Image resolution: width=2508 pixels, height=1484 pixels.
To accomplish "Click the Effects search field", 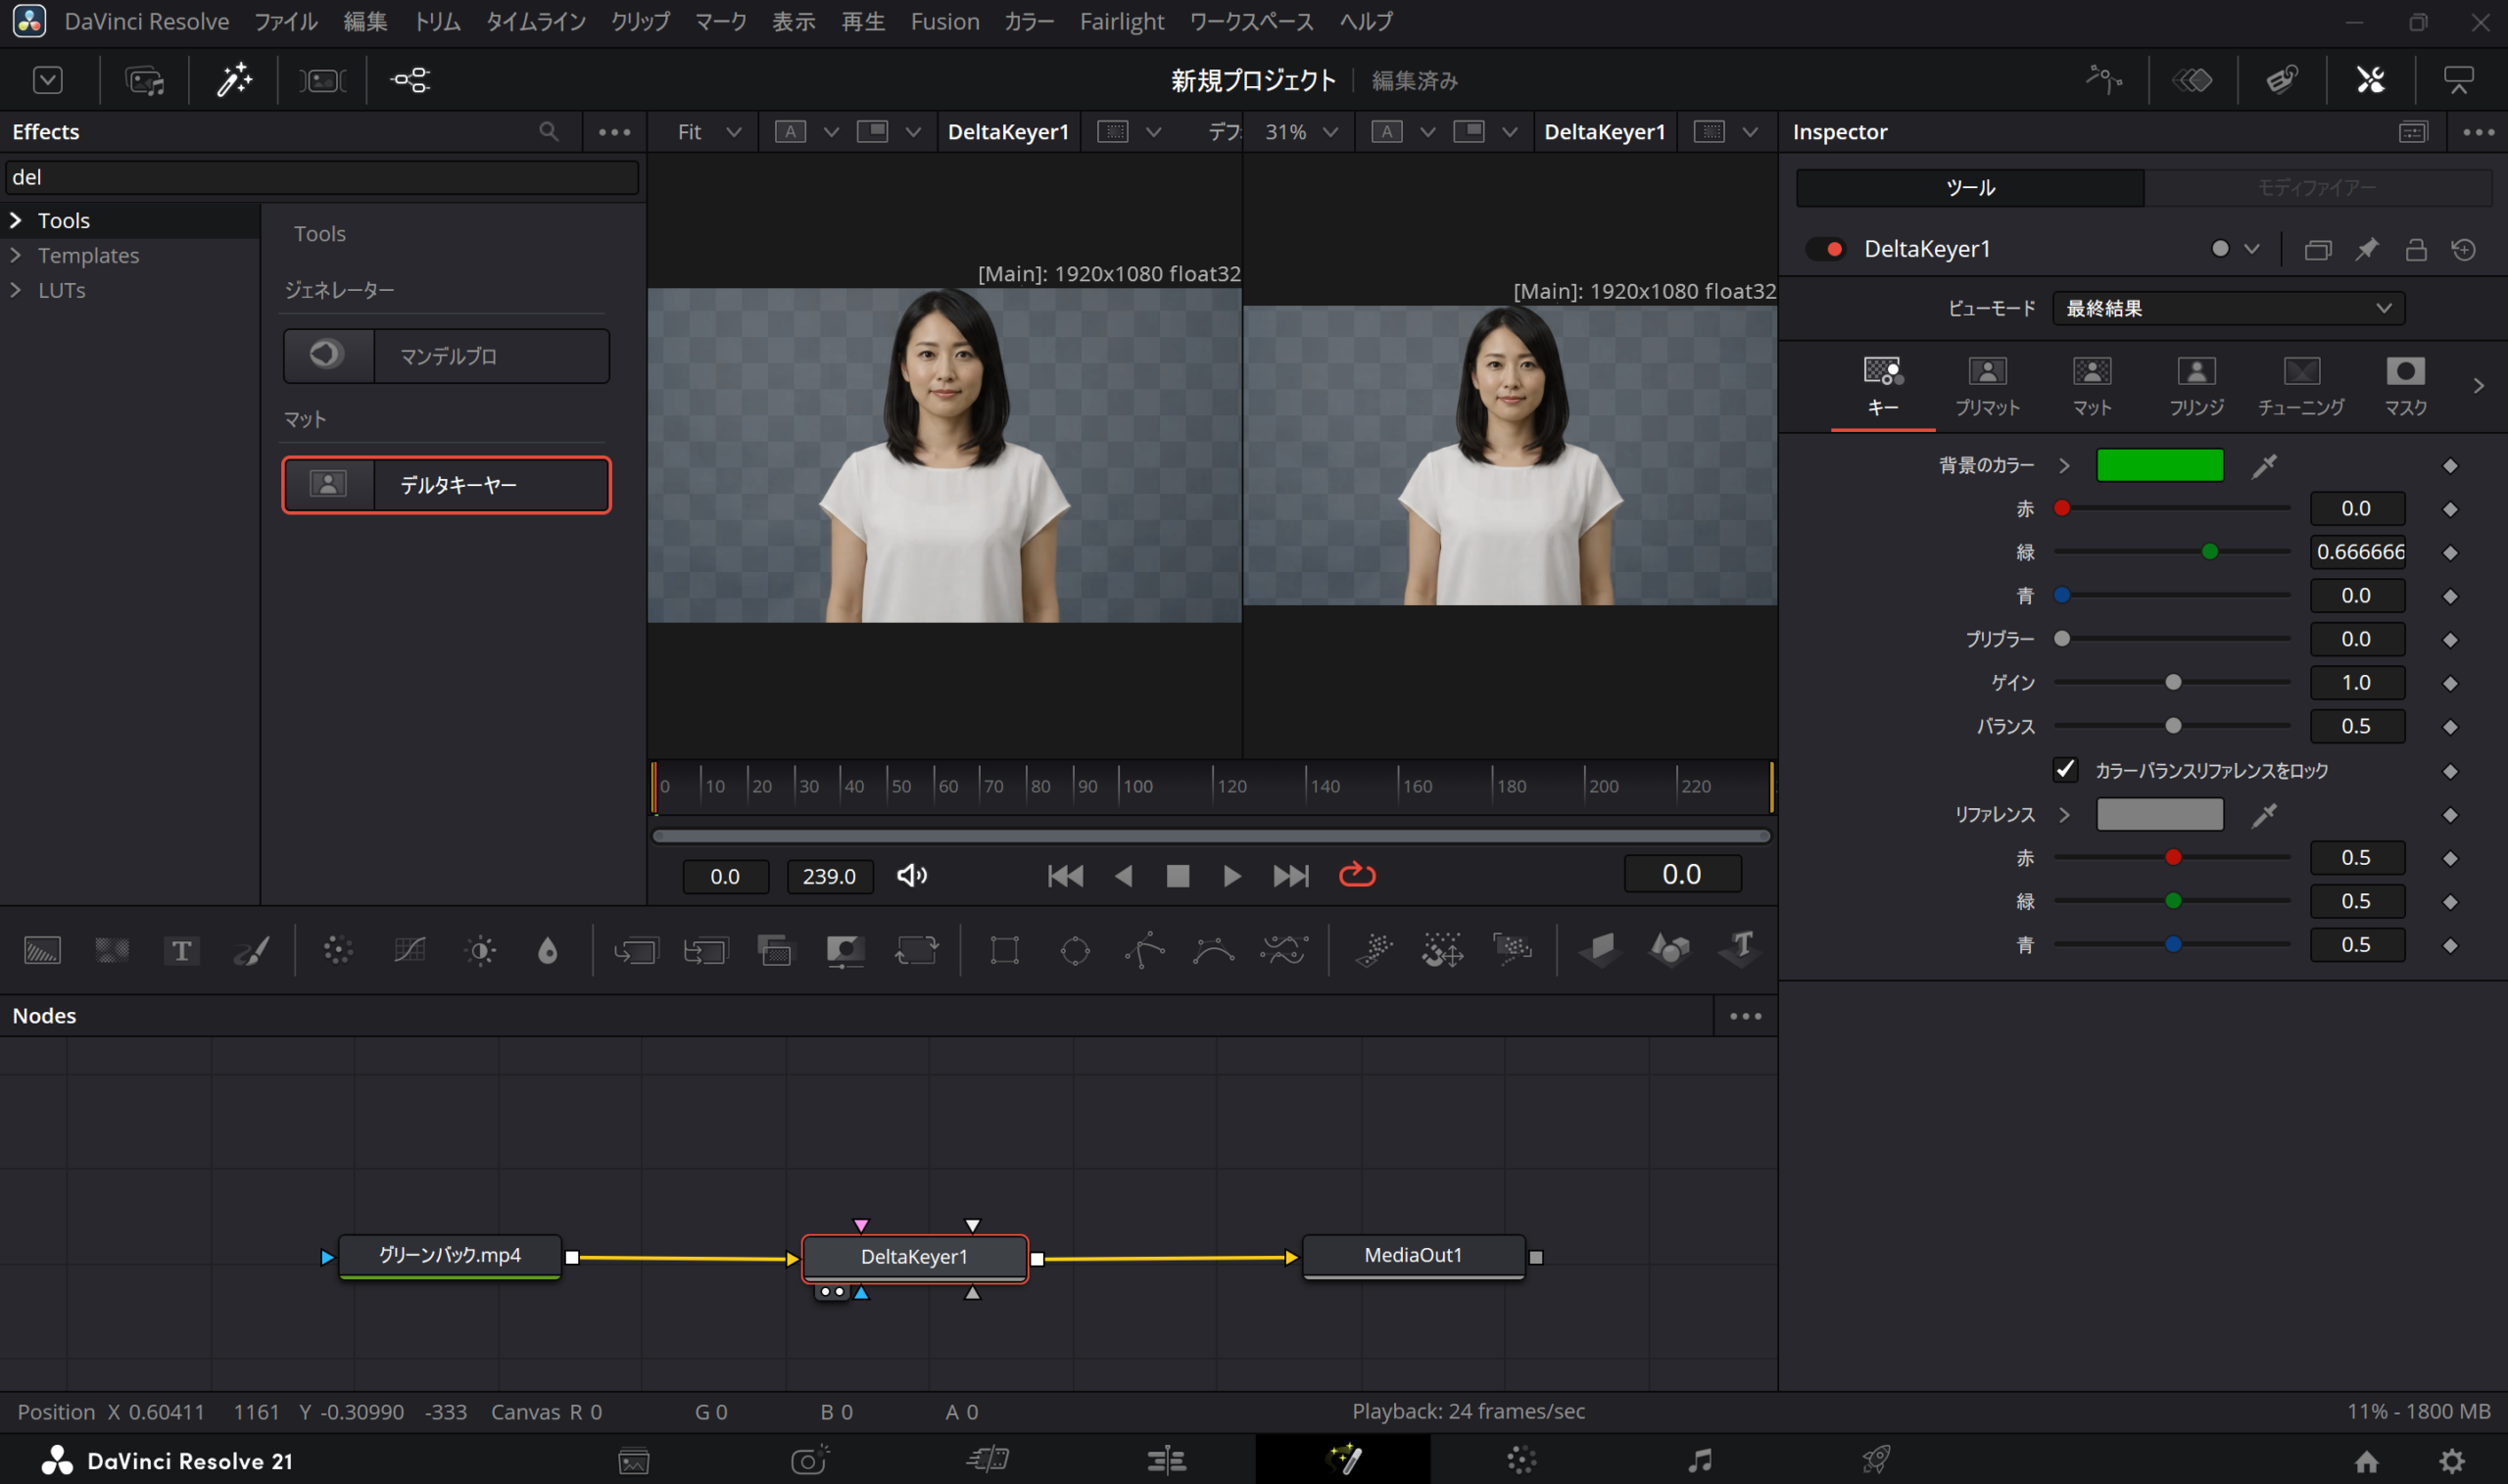I will tap(322, 177).
